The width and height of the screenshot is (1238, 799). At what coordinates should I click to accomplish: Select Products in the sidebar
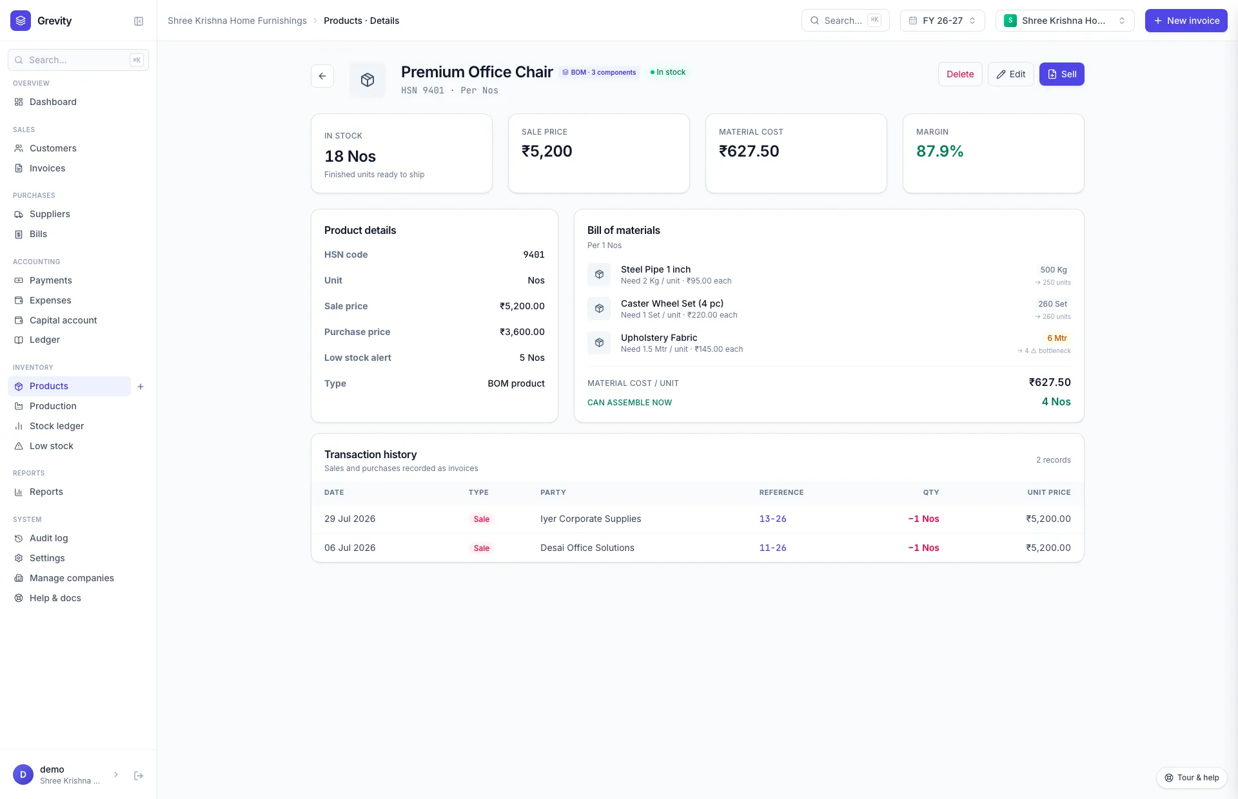69,386
